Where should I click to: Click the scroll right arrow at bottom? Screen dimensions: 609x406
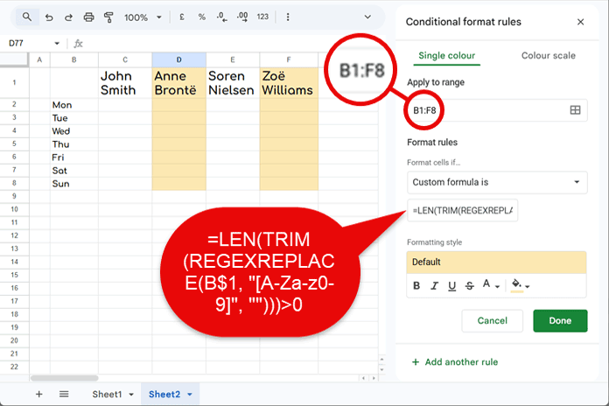[x=374, y=378]
